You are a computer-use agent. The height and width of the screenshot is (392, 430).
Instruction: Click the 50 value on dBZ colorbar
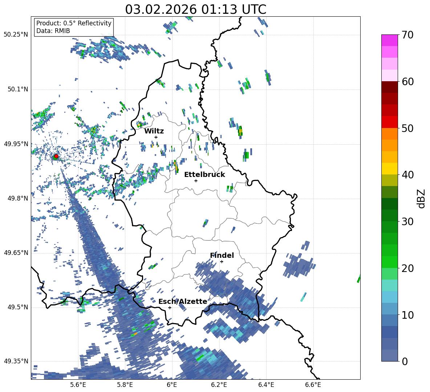click(x=407, y=128)
